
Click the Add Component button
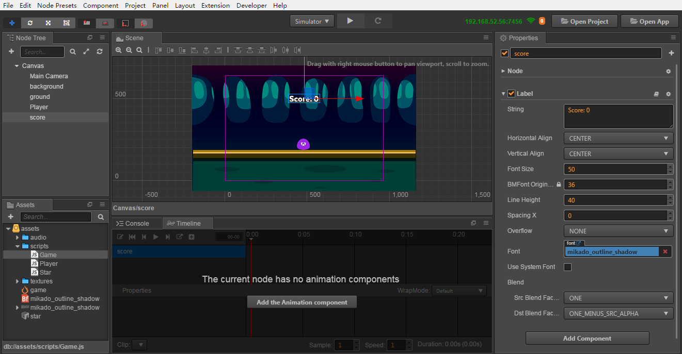coord(587,339)
